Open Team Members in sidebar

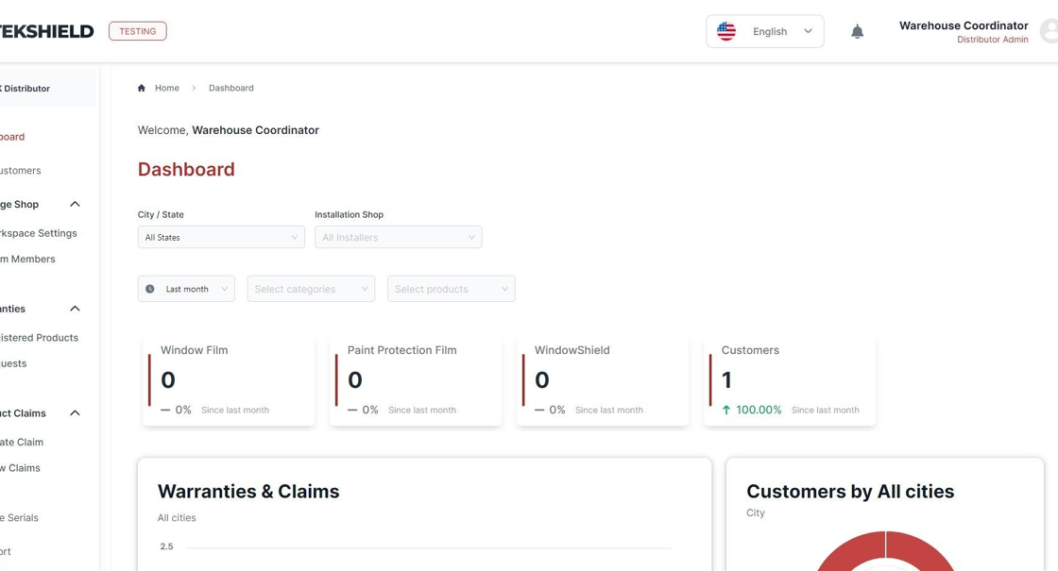[x=27, y=259]
